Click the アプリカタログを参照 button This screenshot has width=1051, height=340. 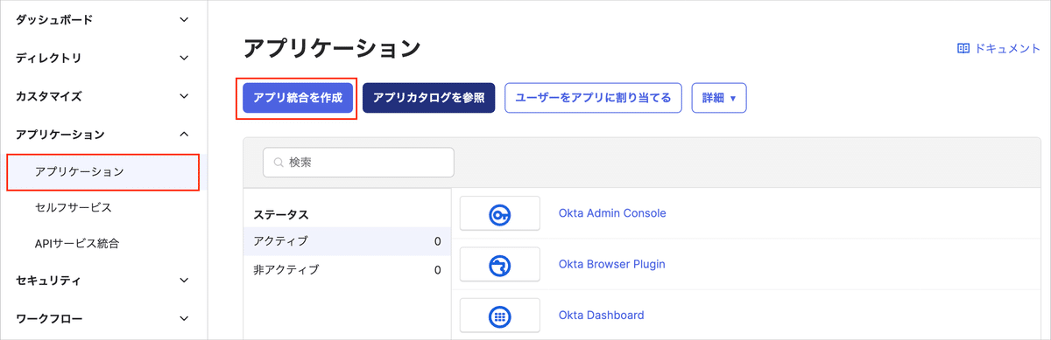coord(428,98)
